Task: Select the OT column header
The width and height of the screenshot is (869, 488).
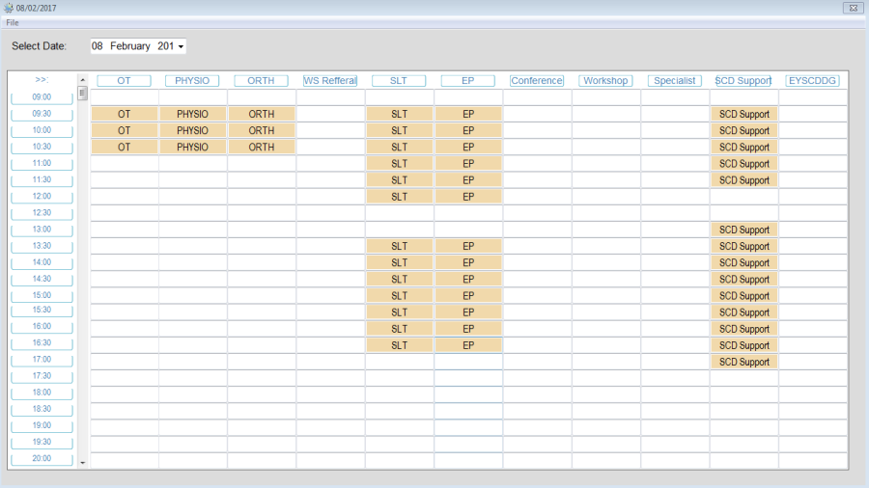Action: (x=124, y=81)
